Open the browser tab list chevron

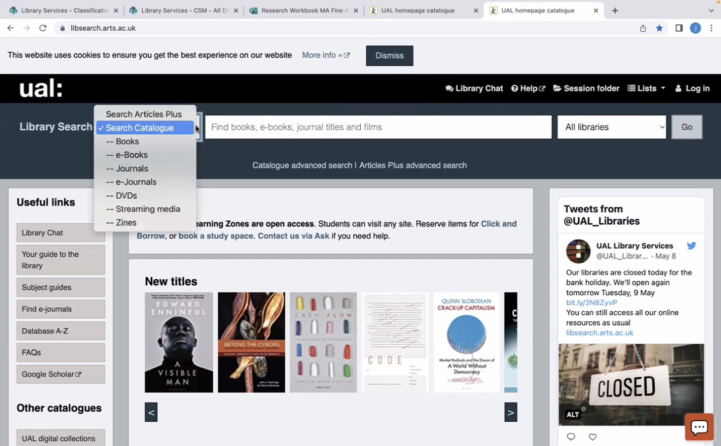[711, 11]
